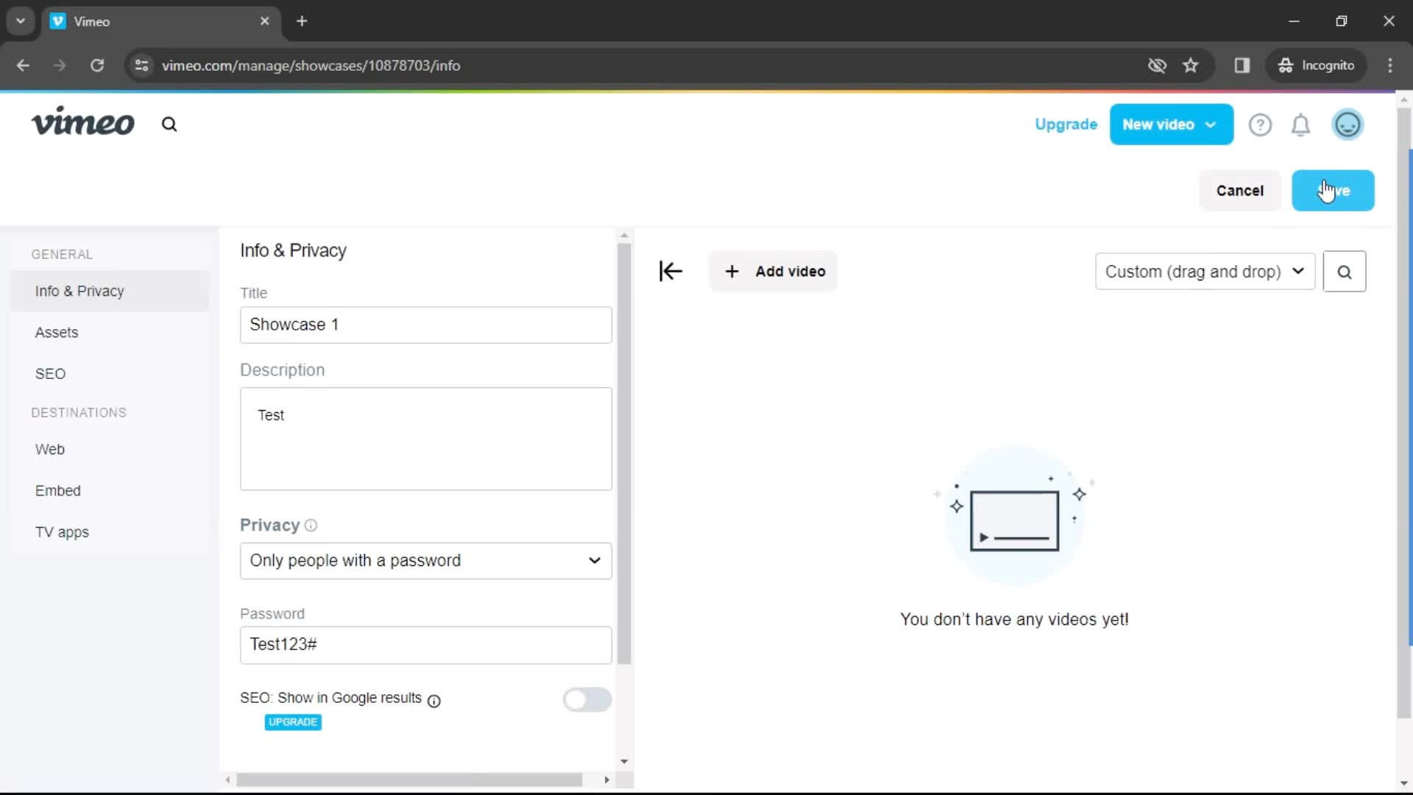Click the UPGRADE button for SEO feature
Screen dimensions: 1413x795
293,721
